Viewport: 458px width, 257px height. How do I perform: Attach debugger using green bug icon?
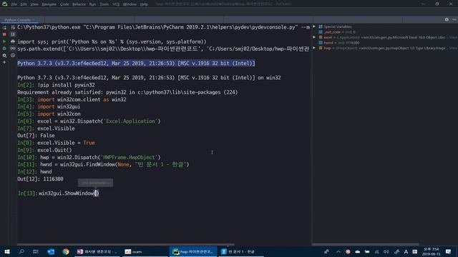click(x=4, y=49)
